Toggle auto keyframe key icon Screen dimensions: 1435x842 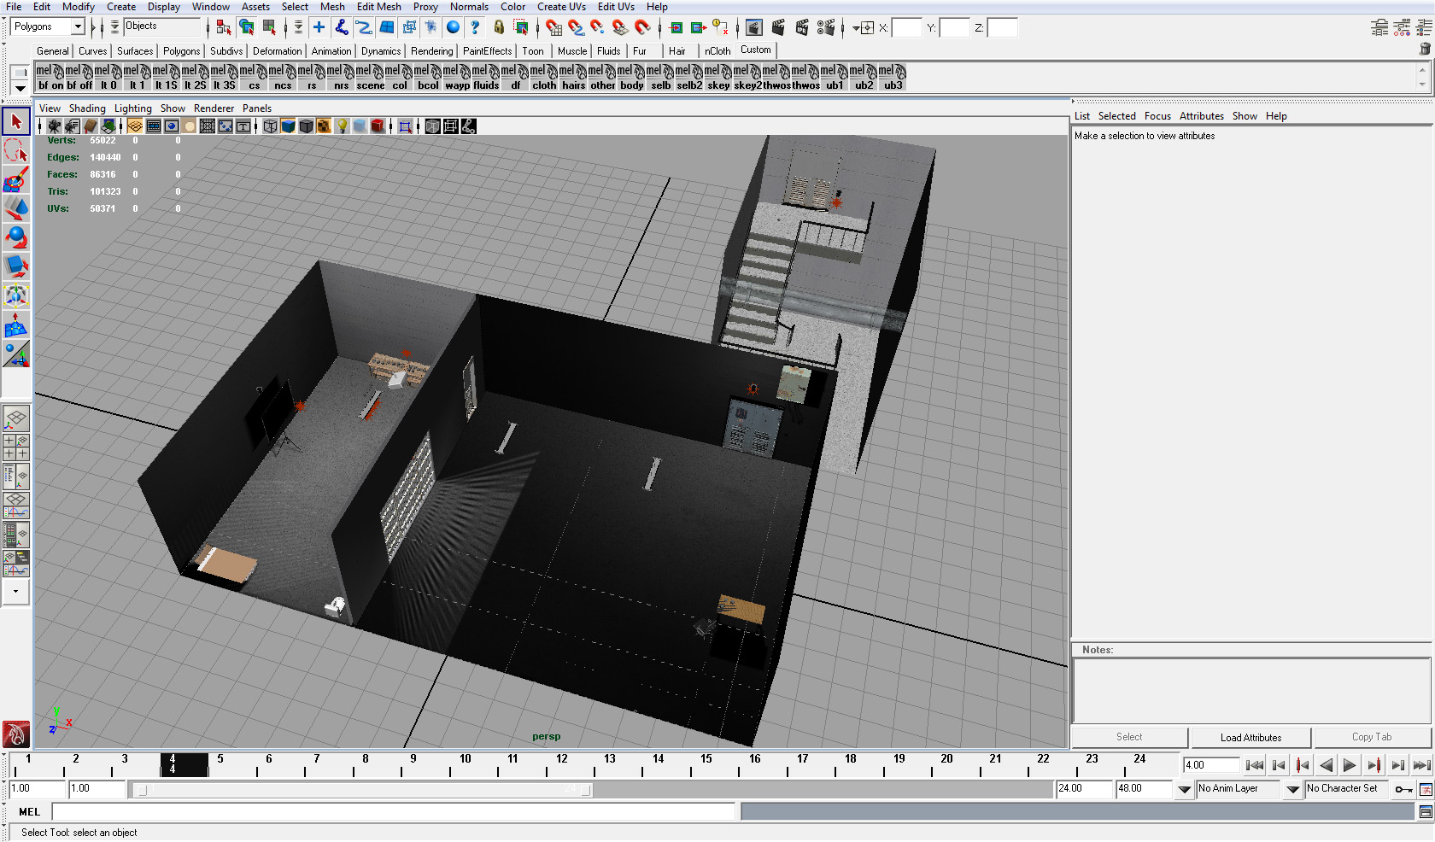click(x=1403, y=789)
